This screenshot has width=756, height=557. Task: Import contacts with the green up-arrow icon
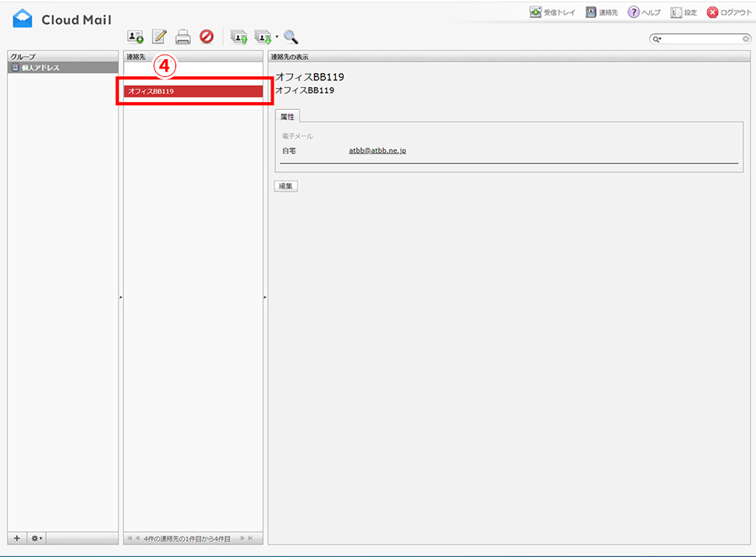point(239,37)
